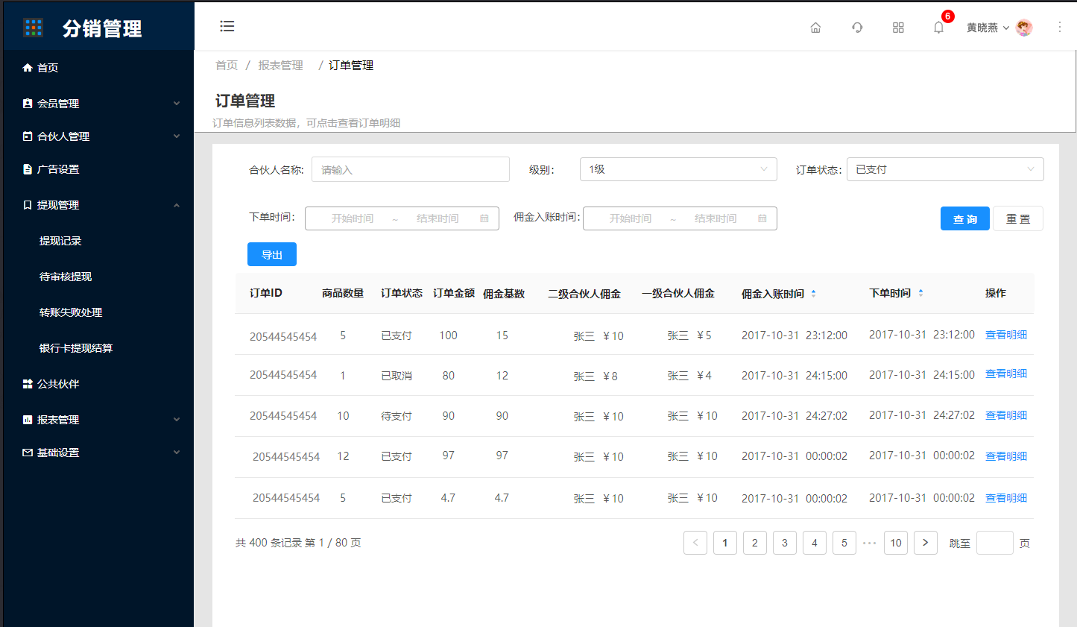
Task: Go to page 3
Action: click(x=785, y=543)
